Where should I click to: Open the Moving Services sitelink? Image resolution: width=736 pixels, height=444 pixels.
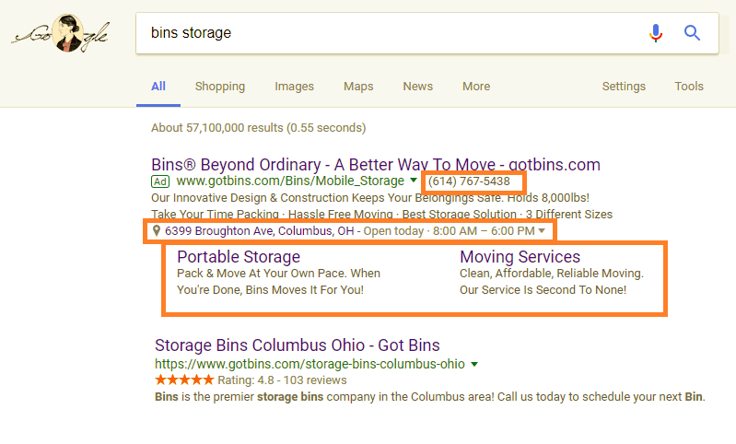point(520,257)
